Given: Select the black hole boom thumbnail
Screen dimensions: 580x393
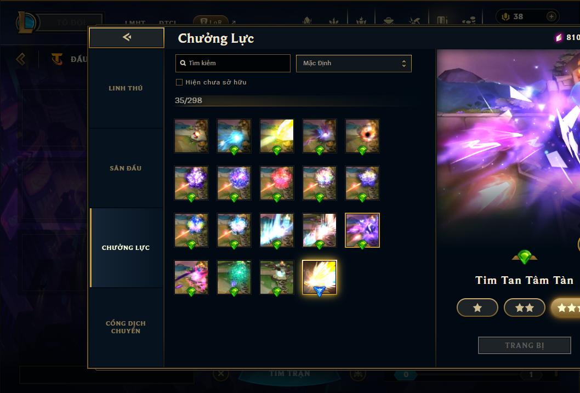Looking at the screenshot, I should pyautogui.click(x=362, y=136).
